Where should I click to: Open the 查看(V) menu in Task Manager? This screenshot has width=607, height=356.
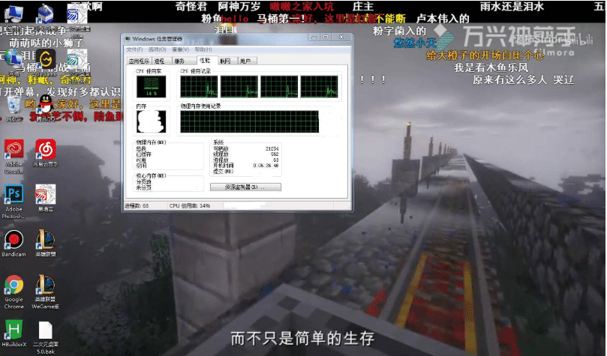tap(180, 50)
